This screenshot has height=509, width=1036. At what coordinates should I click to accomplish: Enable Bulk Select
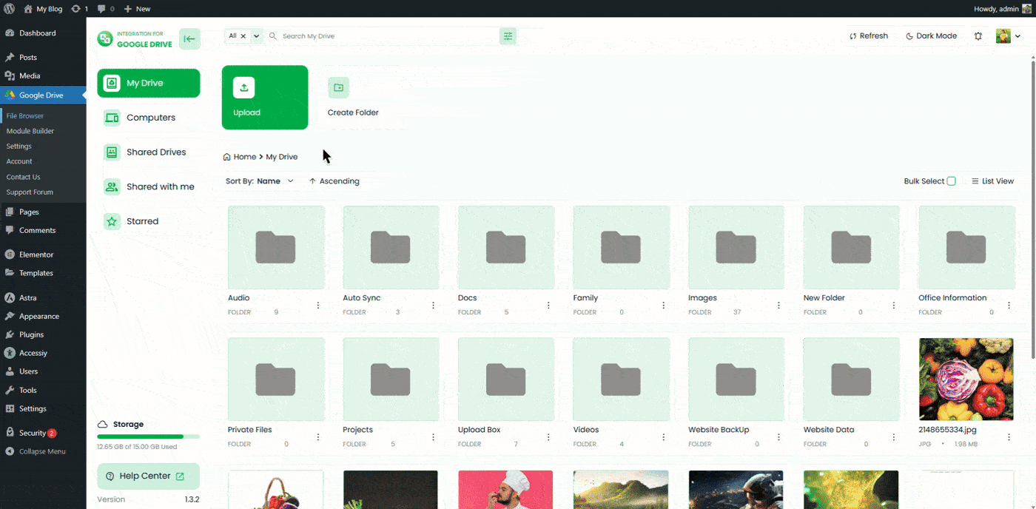(x=951, y=181)
